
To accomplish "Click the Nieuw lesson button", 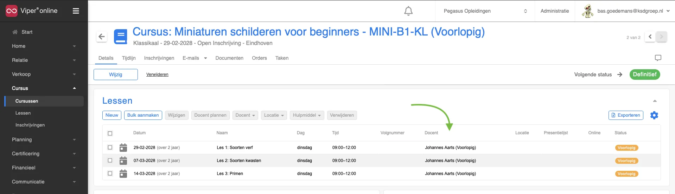I will point(112,115).
